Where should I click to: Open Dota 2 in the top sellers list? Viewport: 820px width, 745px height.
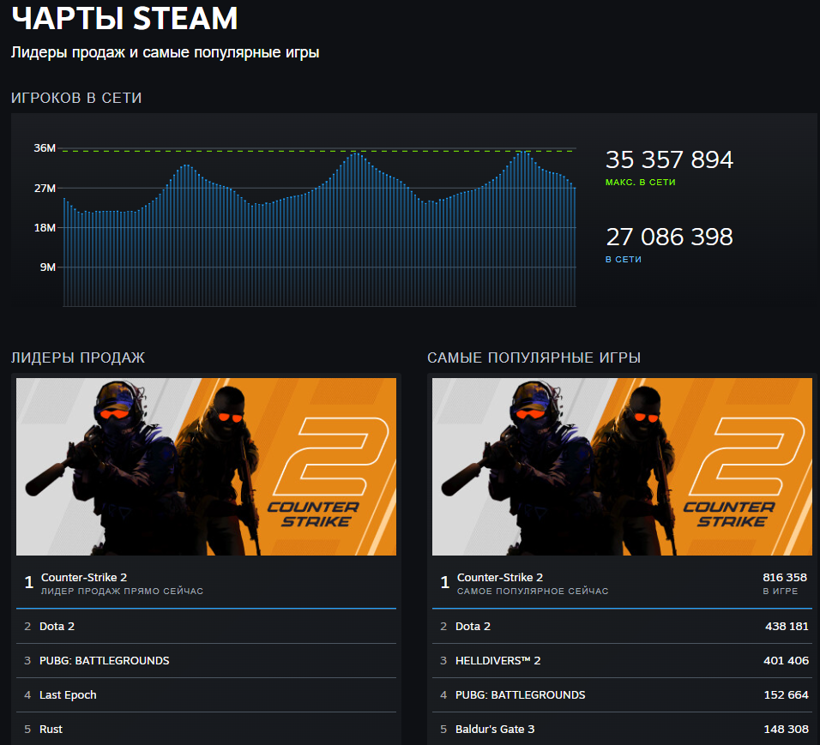tap(206, 627)
